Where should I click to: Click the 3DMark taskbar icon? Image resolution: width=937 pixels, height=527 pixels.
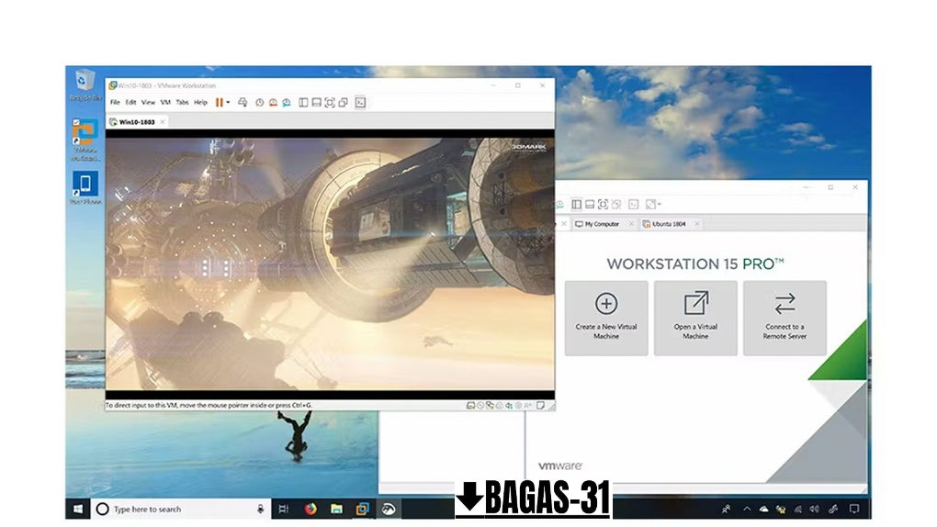pos(389,509)
